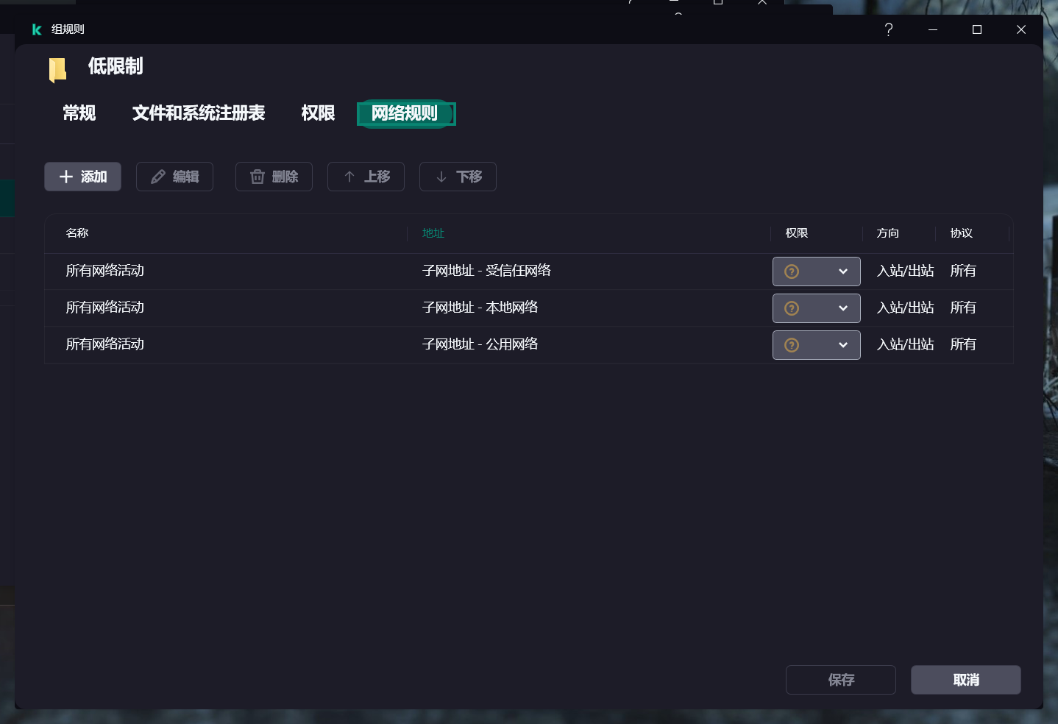Select the 所有网络活动 rule for 公用网络
1058x724 pixels.
pyautogui.click(x=105, y=344)
